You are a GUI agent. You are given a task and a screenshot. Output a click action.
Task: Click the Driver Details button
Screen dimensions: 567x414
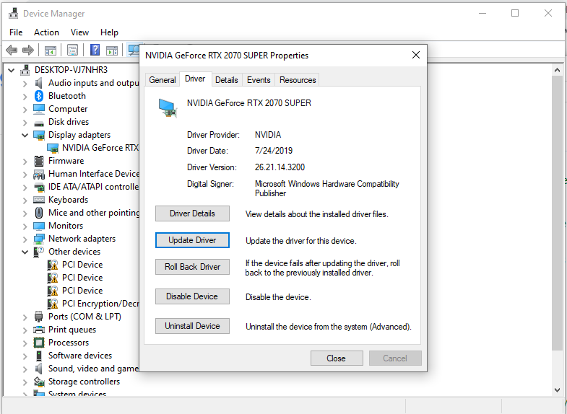[x=192, y=213]
